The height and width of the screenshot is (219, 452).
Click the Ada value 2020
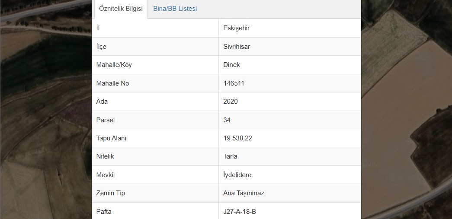pos(230,102)
